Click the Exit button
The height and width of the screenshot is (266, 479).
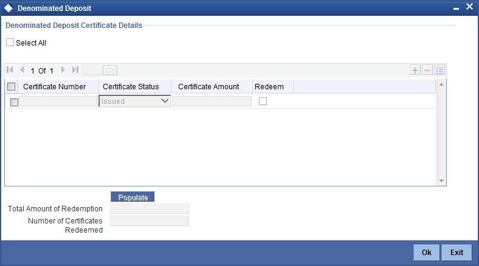coord(457,252)
